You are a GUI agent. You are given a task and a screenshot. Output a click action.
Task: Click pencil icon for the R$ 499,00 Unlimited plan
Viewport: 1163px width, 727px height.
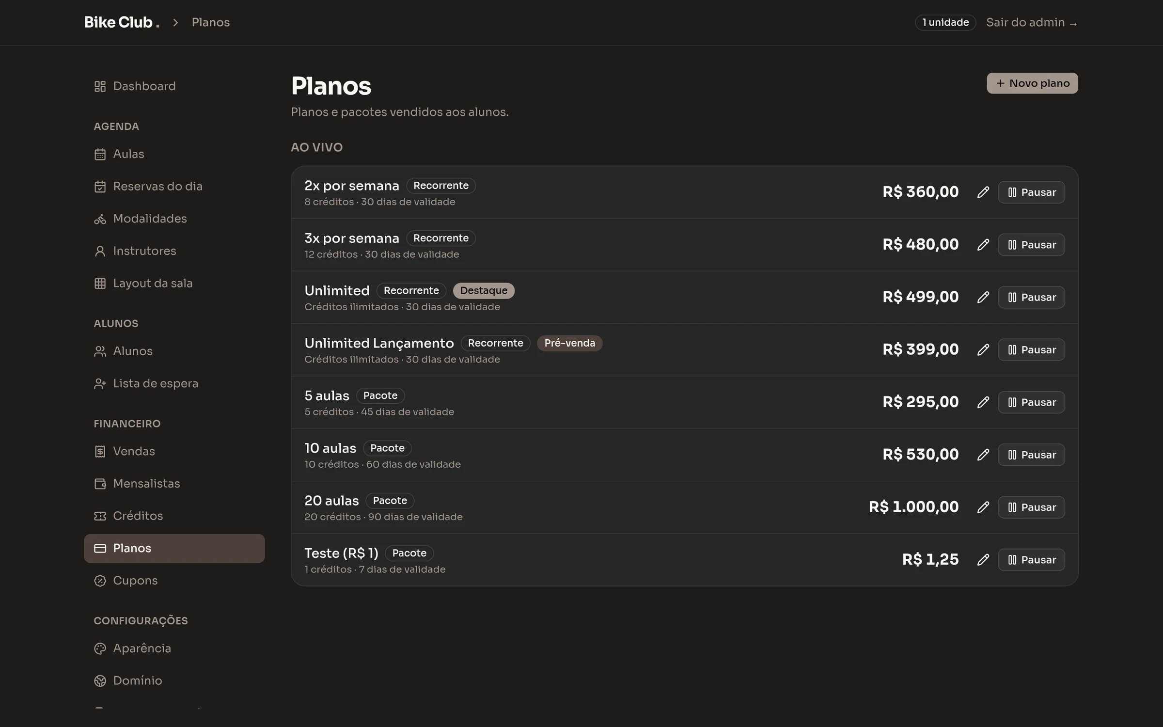click(983, 297)
